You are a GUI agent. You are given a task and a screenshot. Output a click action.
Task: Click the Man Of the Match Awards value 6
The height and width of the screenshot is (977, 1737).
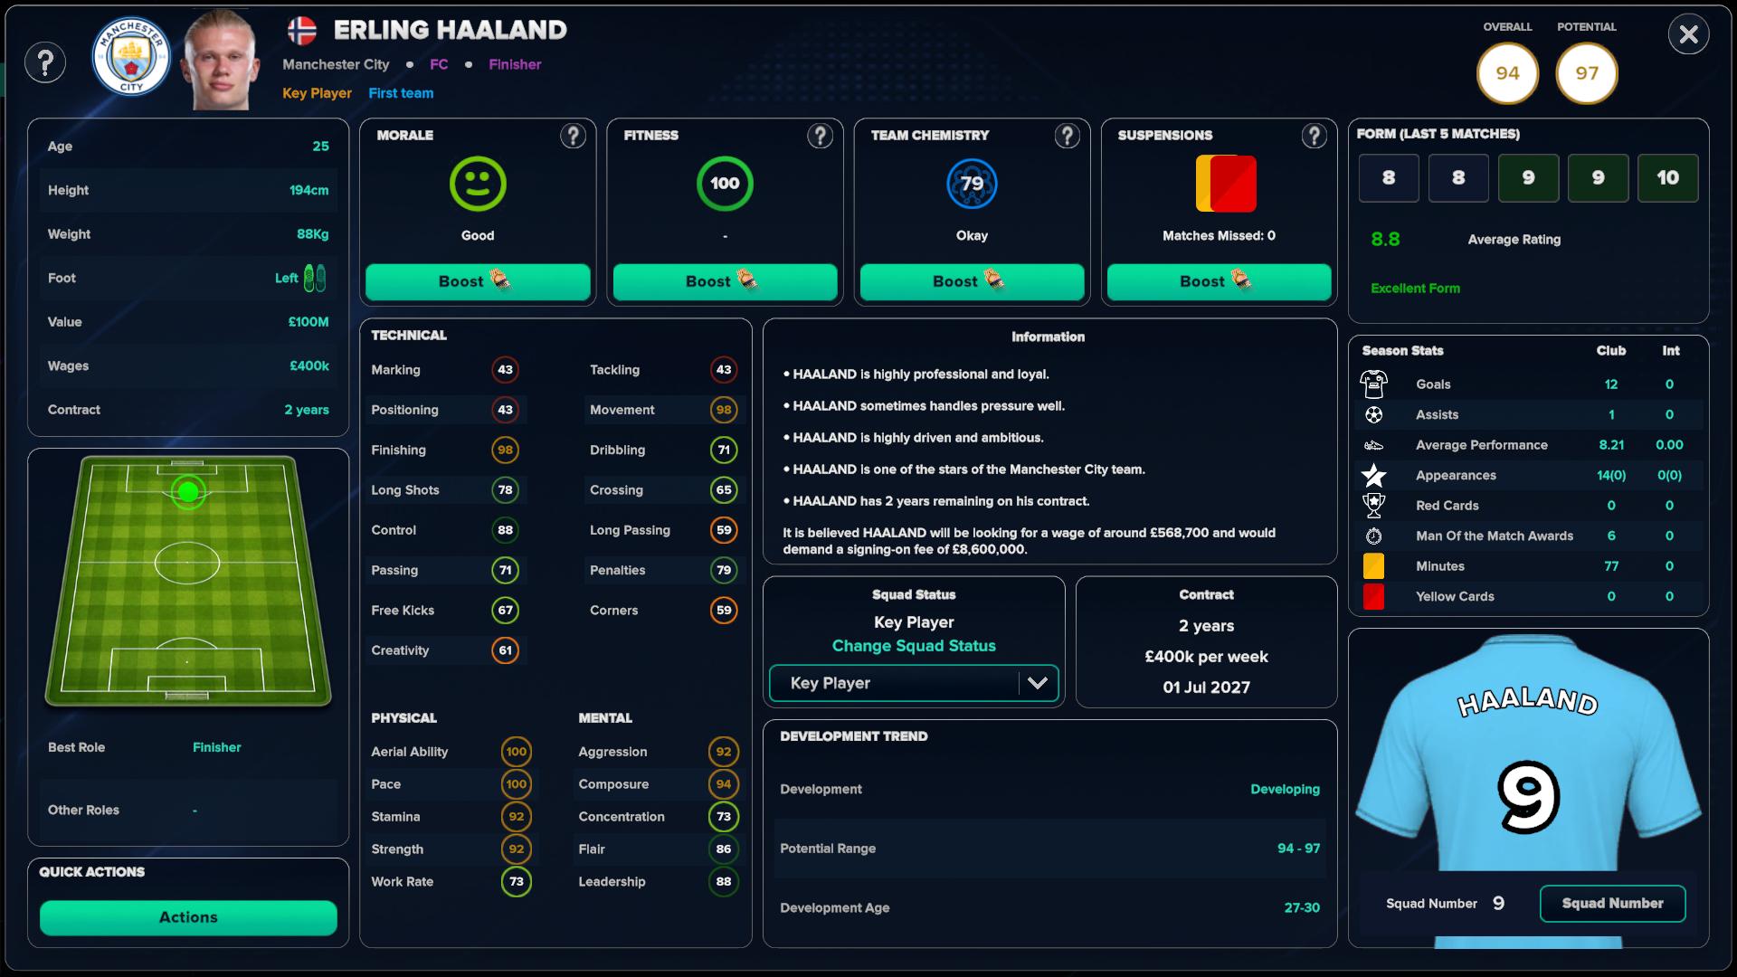coord(1611,536)
